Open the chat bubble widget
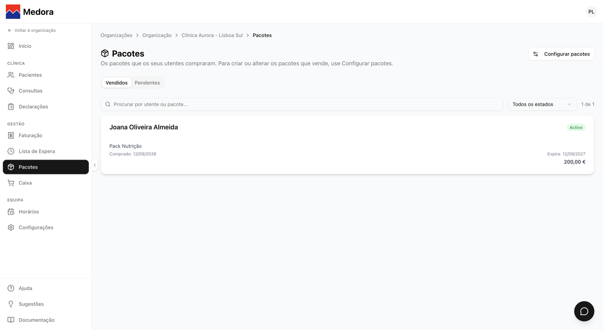 (x=584, y=311)
